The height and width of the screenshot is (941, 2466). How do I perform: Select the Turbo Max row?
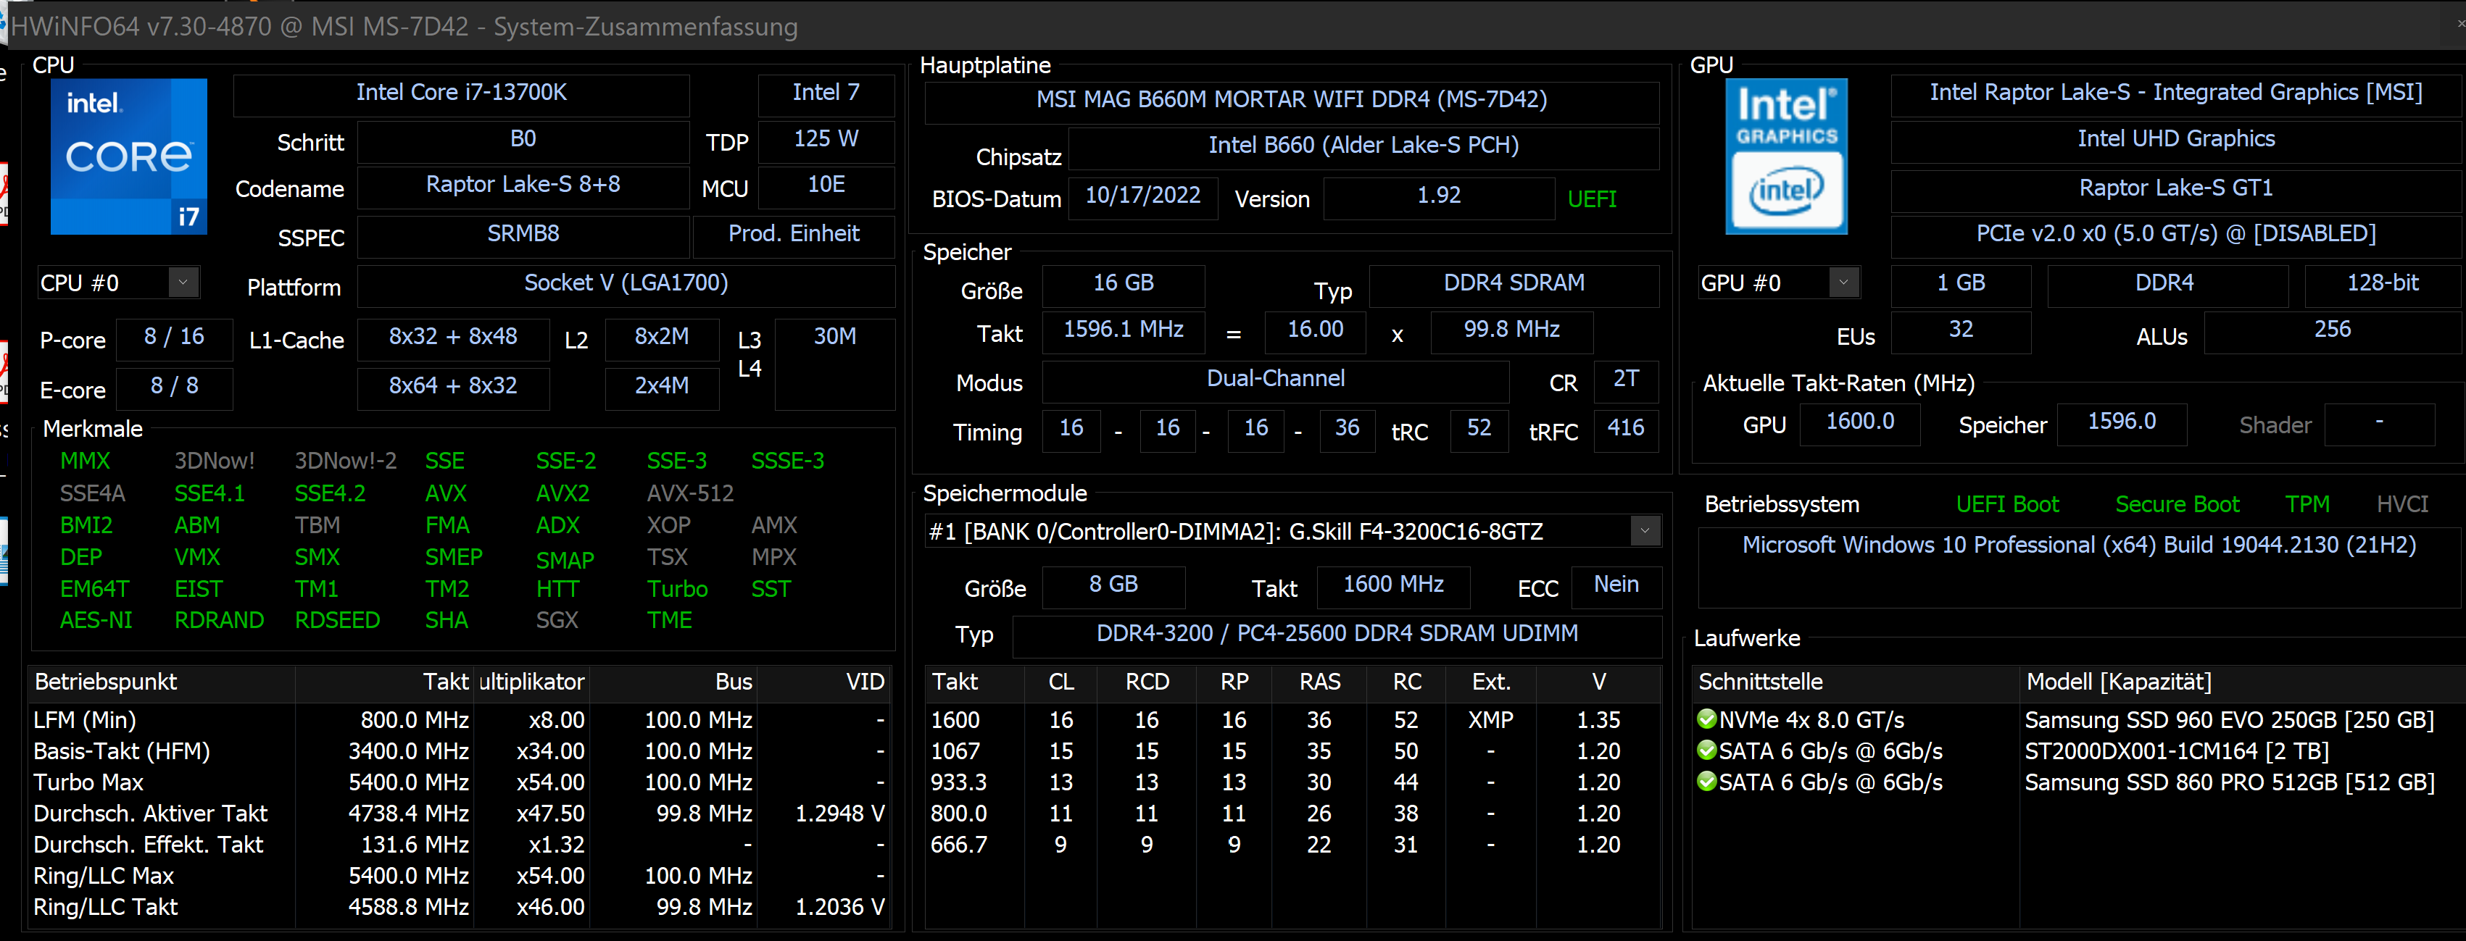tap(460, 782)
